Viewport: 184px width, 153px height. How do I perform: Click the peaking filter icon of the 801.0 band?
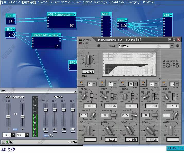(x=131, y=84)
